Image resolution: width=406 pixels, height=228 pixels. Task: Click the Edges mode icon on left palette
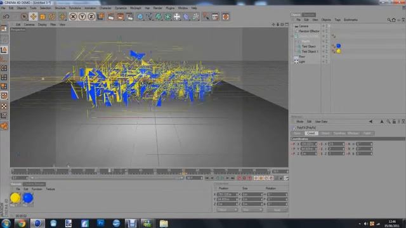click(4, 77)
